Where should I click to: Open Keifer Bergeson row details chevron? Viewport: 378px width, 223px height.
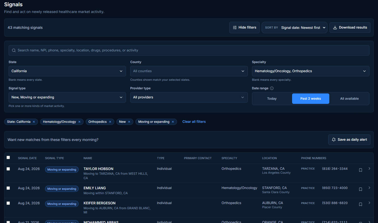369,203
